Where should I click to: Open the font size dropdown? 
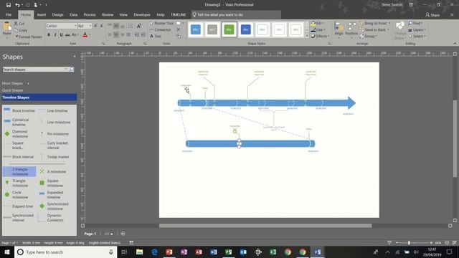click(x=90, y=26)
